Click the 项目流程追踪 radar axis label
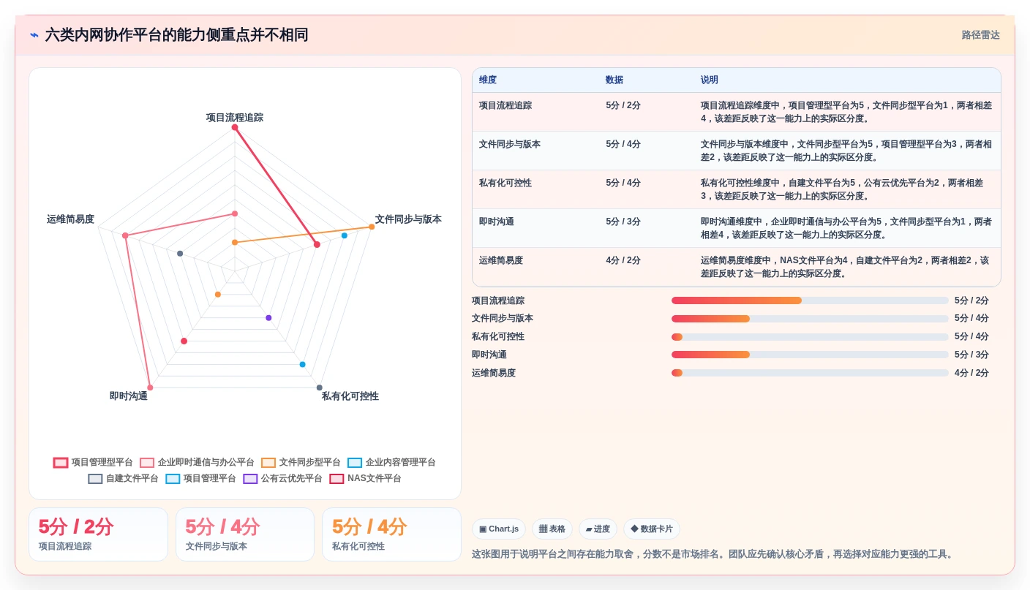Screen dimensions: 1030x590 tap(235, 117)
